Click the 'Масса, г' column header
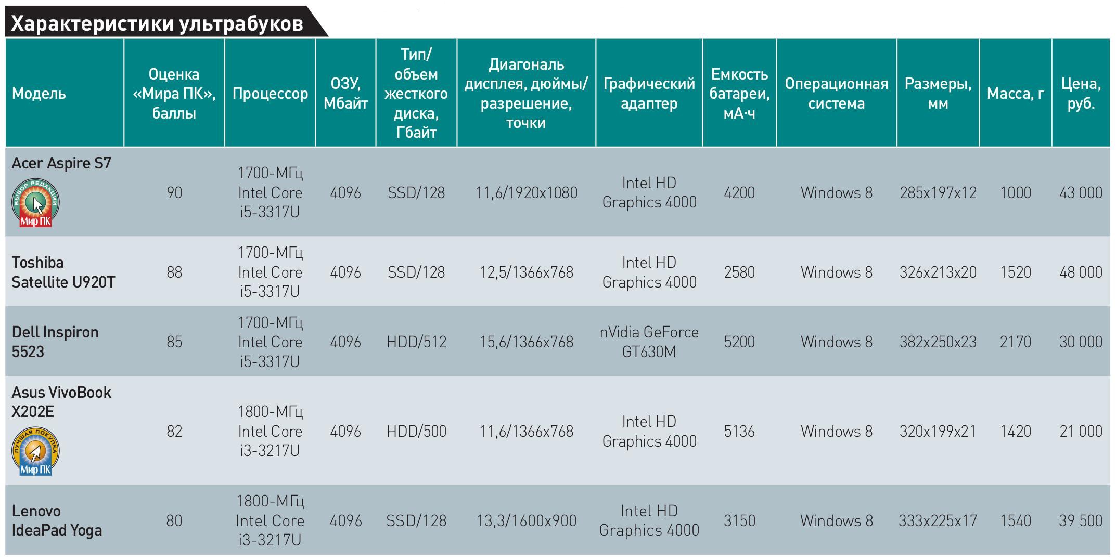This screenshot has height=560, width=1116. coord(1015,94)
